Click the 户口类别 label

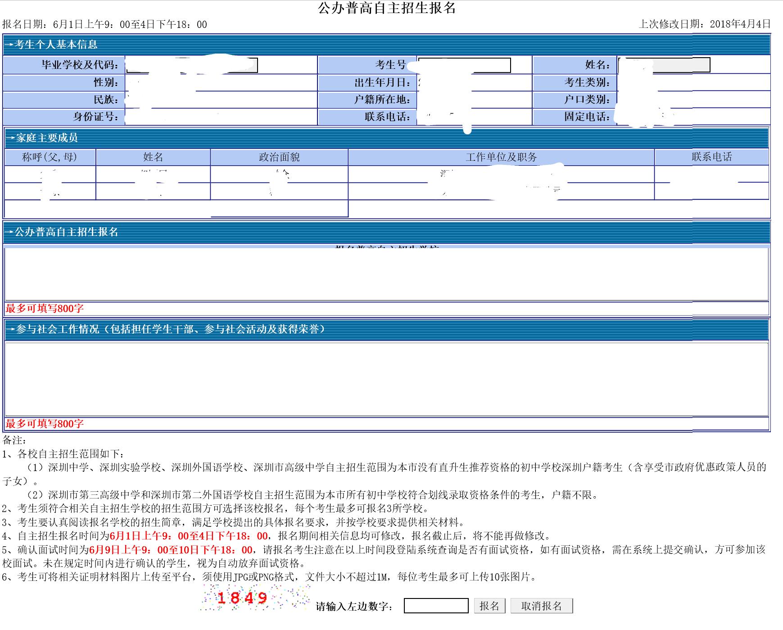pyautogui.click(x=587, y=100)
